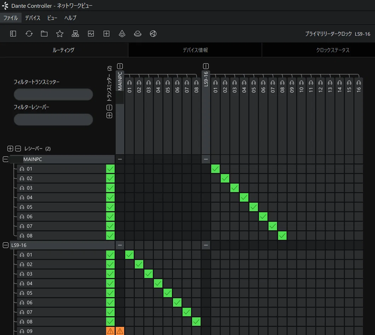
Task: Toggle MAINPC 08 to LS9-16 08 subscription
Action: pyautogui.click(x=282, y=236)
